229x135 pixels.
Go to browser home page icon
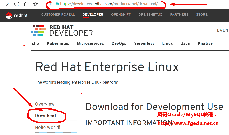click(x=26, y=4)
